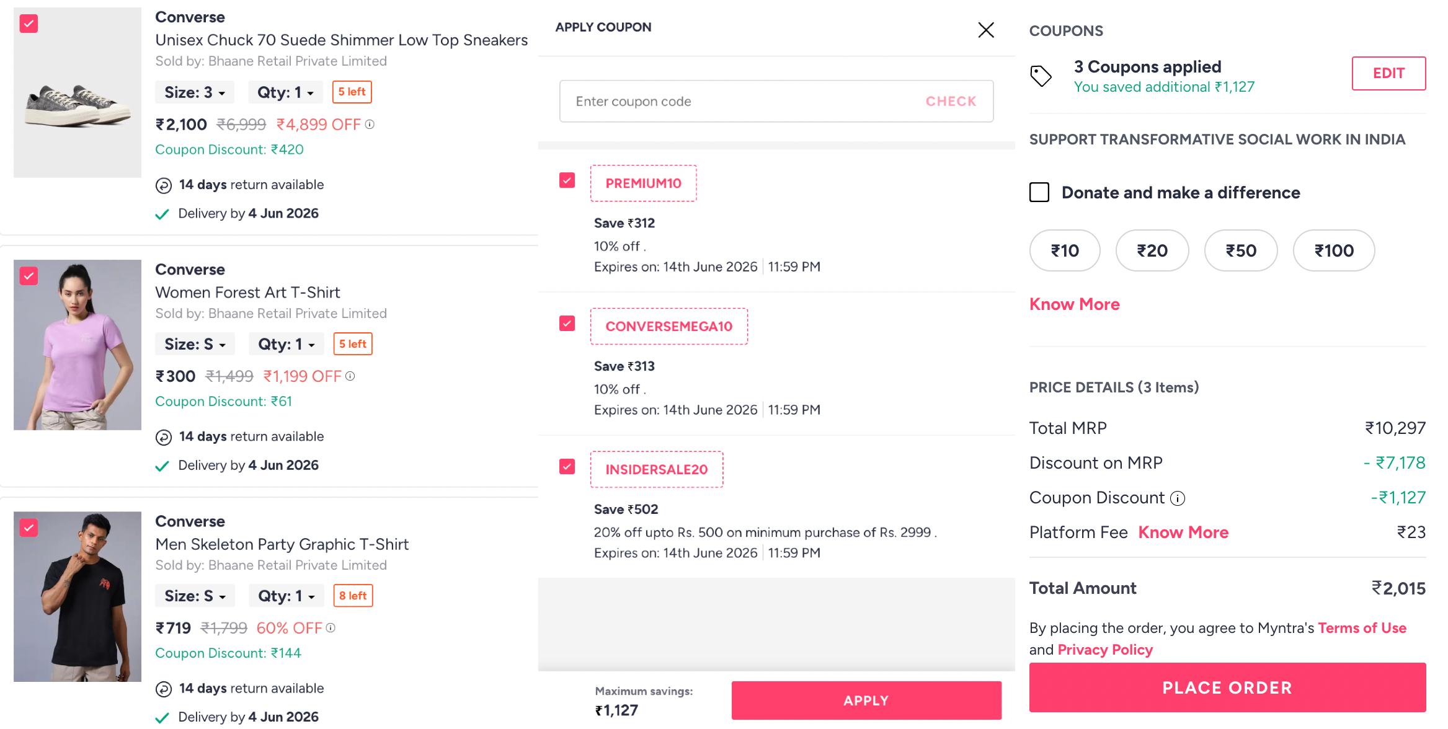The image size is (1448, 729).
Task: Click info icon next to 60% OFF
Action: pos(331,627)
